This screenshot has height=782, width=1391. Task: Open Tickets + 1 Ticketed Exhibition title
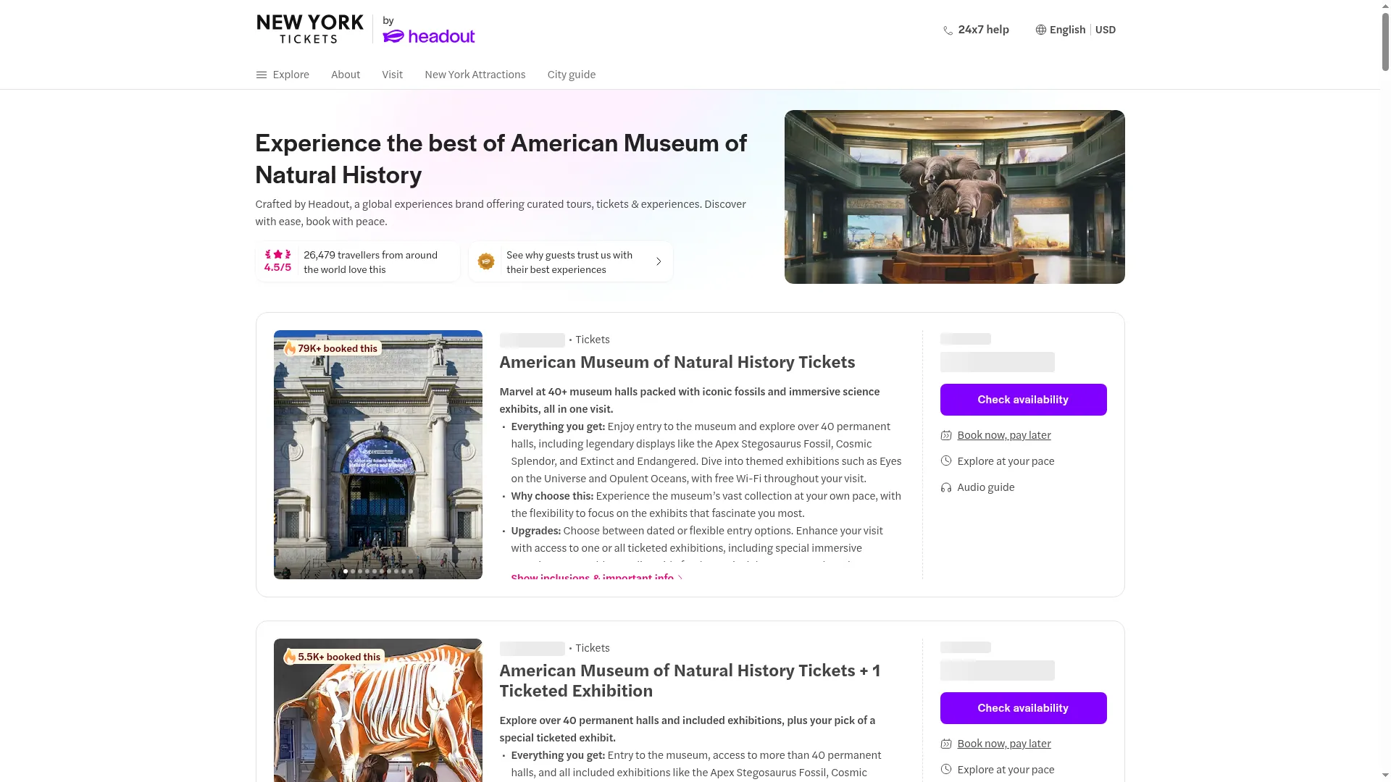(690, 681)
